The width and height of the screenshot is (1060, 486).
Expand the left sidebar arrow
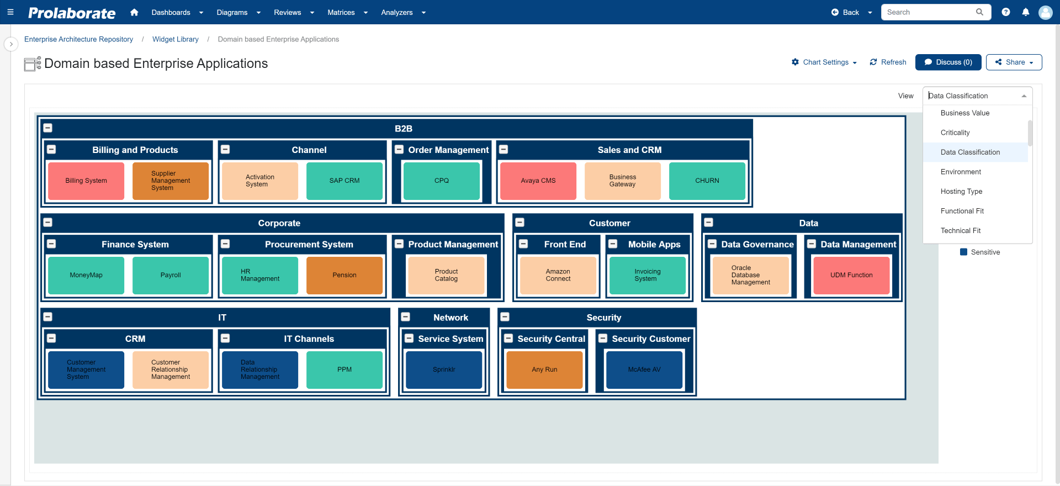pyautogui.click(x=11, y=44)
